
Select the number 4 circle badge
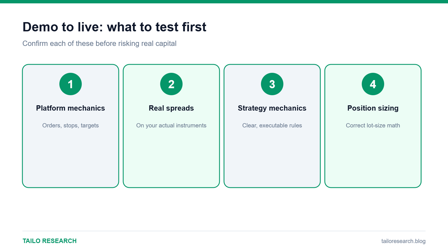[x=373, y=84]
